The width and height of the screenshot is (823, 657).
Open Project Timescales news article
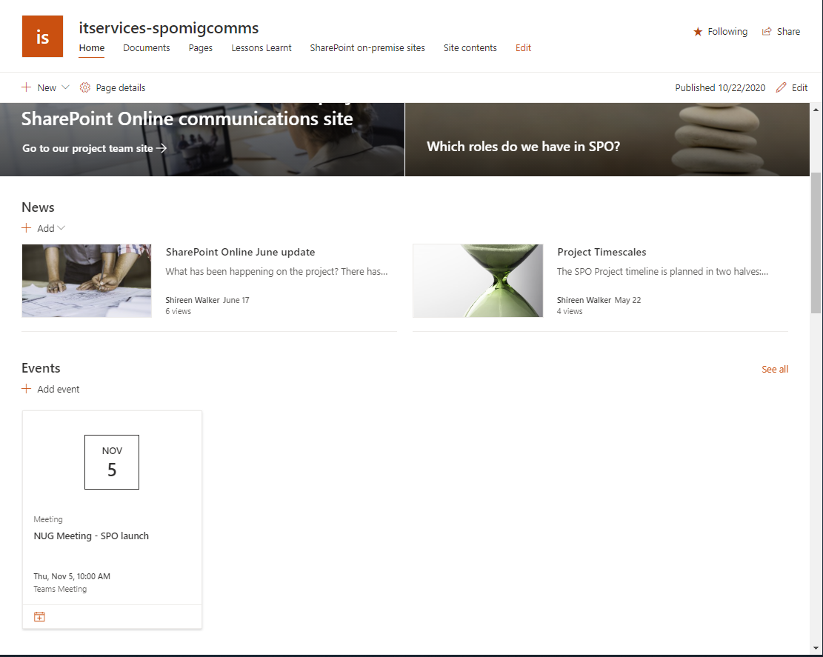click(602, 252)
